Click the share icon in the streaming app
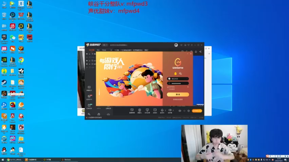The image size is (289, 162). pyautogui.click(x=200, y=51)
